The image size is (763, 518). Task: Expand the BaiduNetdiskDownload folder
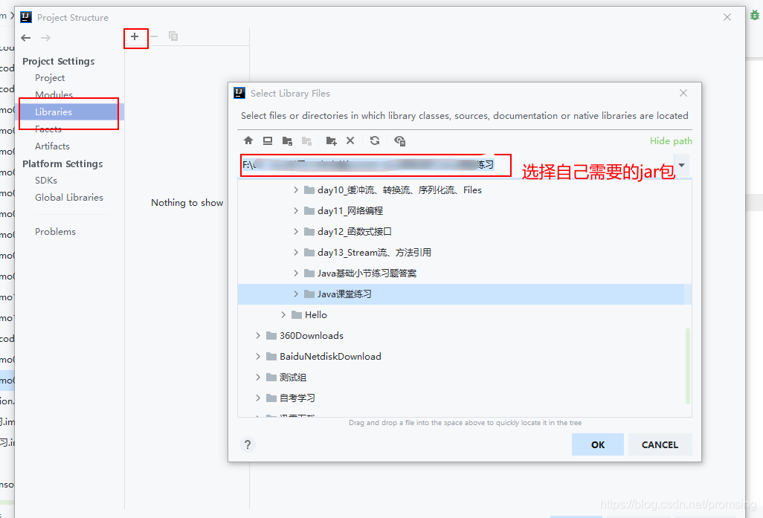258,357
